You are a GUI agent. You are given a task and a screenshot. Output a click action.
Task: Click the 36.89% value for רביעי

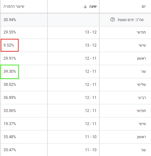click(x=10, y=98)
